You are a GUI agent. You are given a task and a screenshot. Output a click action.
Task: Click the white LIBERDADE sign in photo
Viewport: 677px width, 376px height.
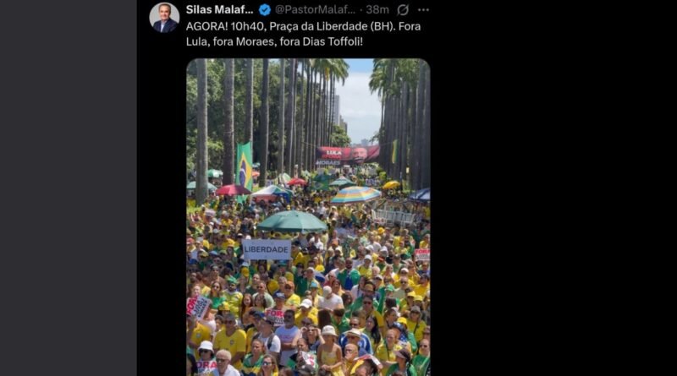(x=267, y=249)
